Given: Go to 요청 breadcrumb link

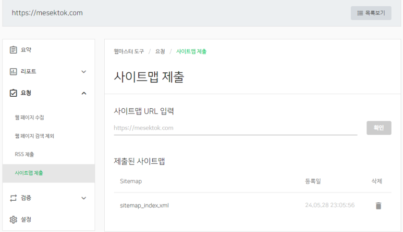Looking at the screenshot, I should click(160, 51).
